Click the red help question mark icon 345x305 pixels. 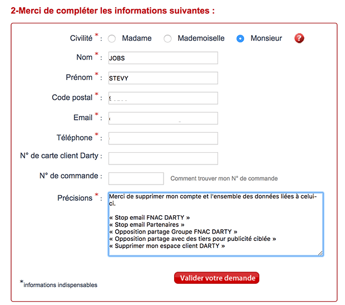299,38
